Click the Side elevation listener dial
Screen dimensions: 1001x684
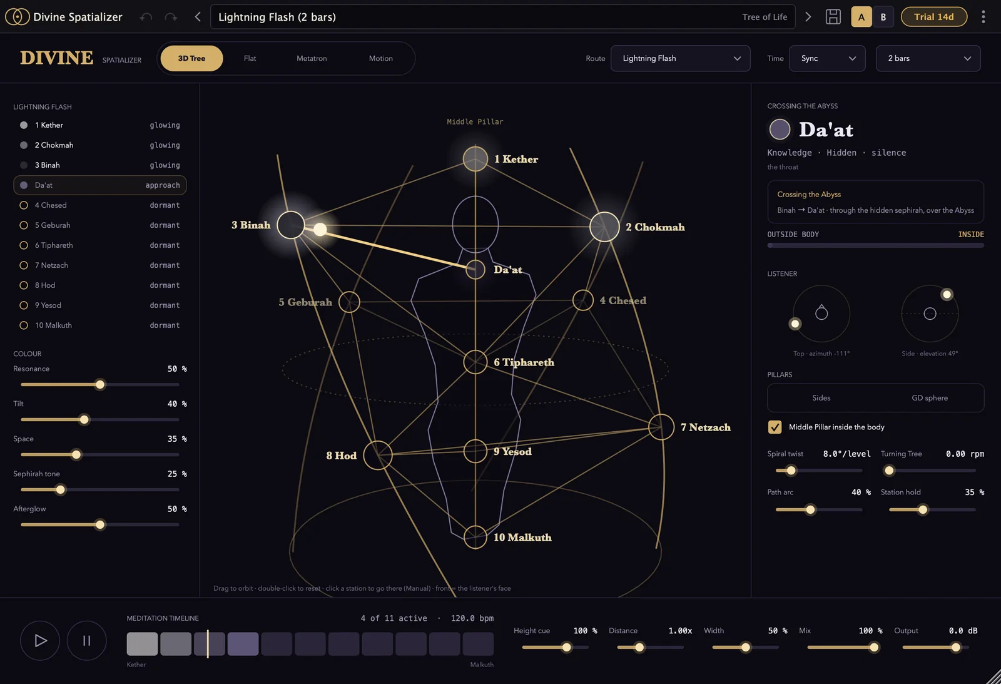coord(930,314)
